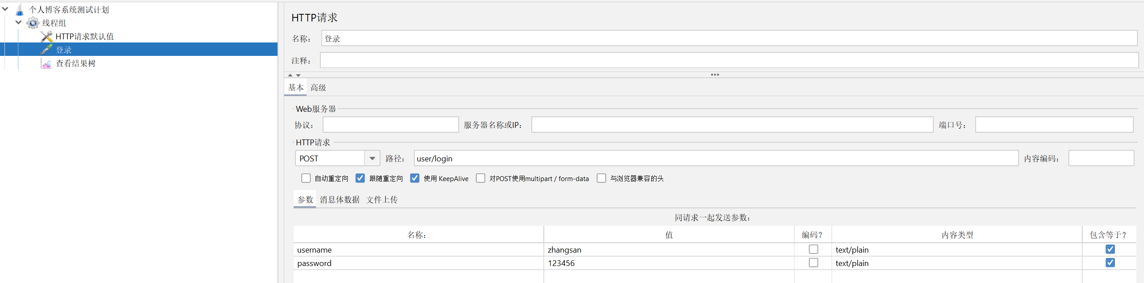The width and height of the screenshot is (1144, 283).
Task: Click the HTTP request defaults wrench icon
Action: pyautogui.click(x=47, y=36)
